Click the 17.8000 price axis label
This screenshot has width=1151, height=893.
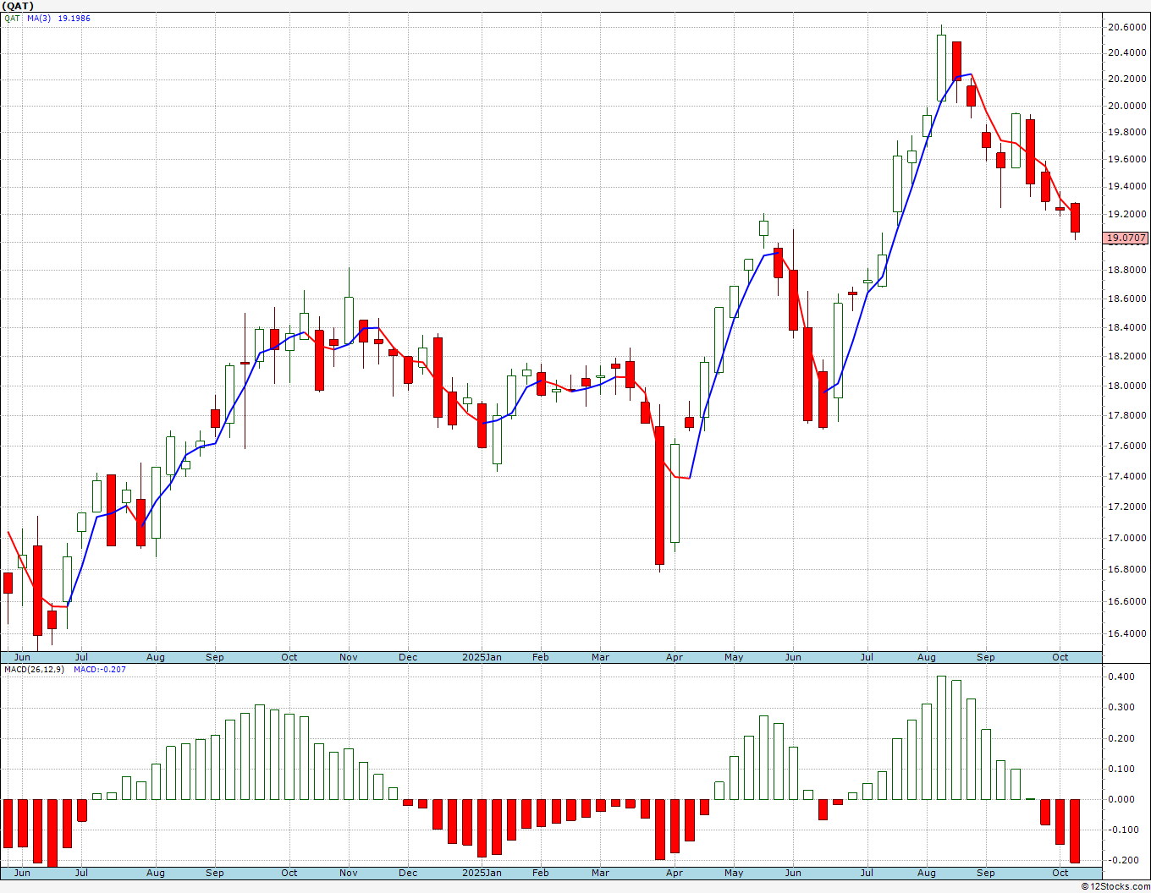pos(1127,416)
